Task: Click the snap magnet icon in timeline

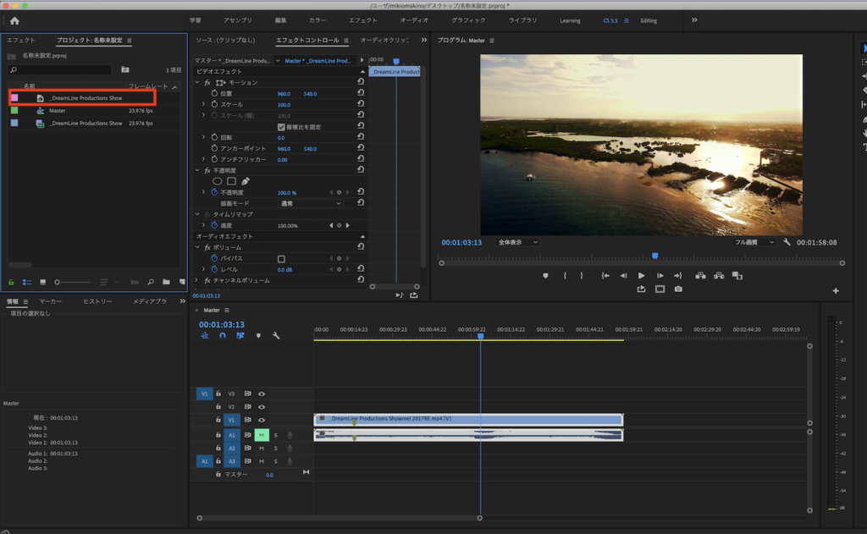Action: pyautogui.click(x=223, y=336)
